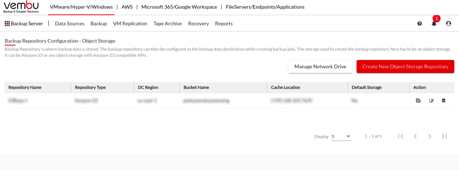Click the Backup Repository Configuration heading

click(60, 41)
